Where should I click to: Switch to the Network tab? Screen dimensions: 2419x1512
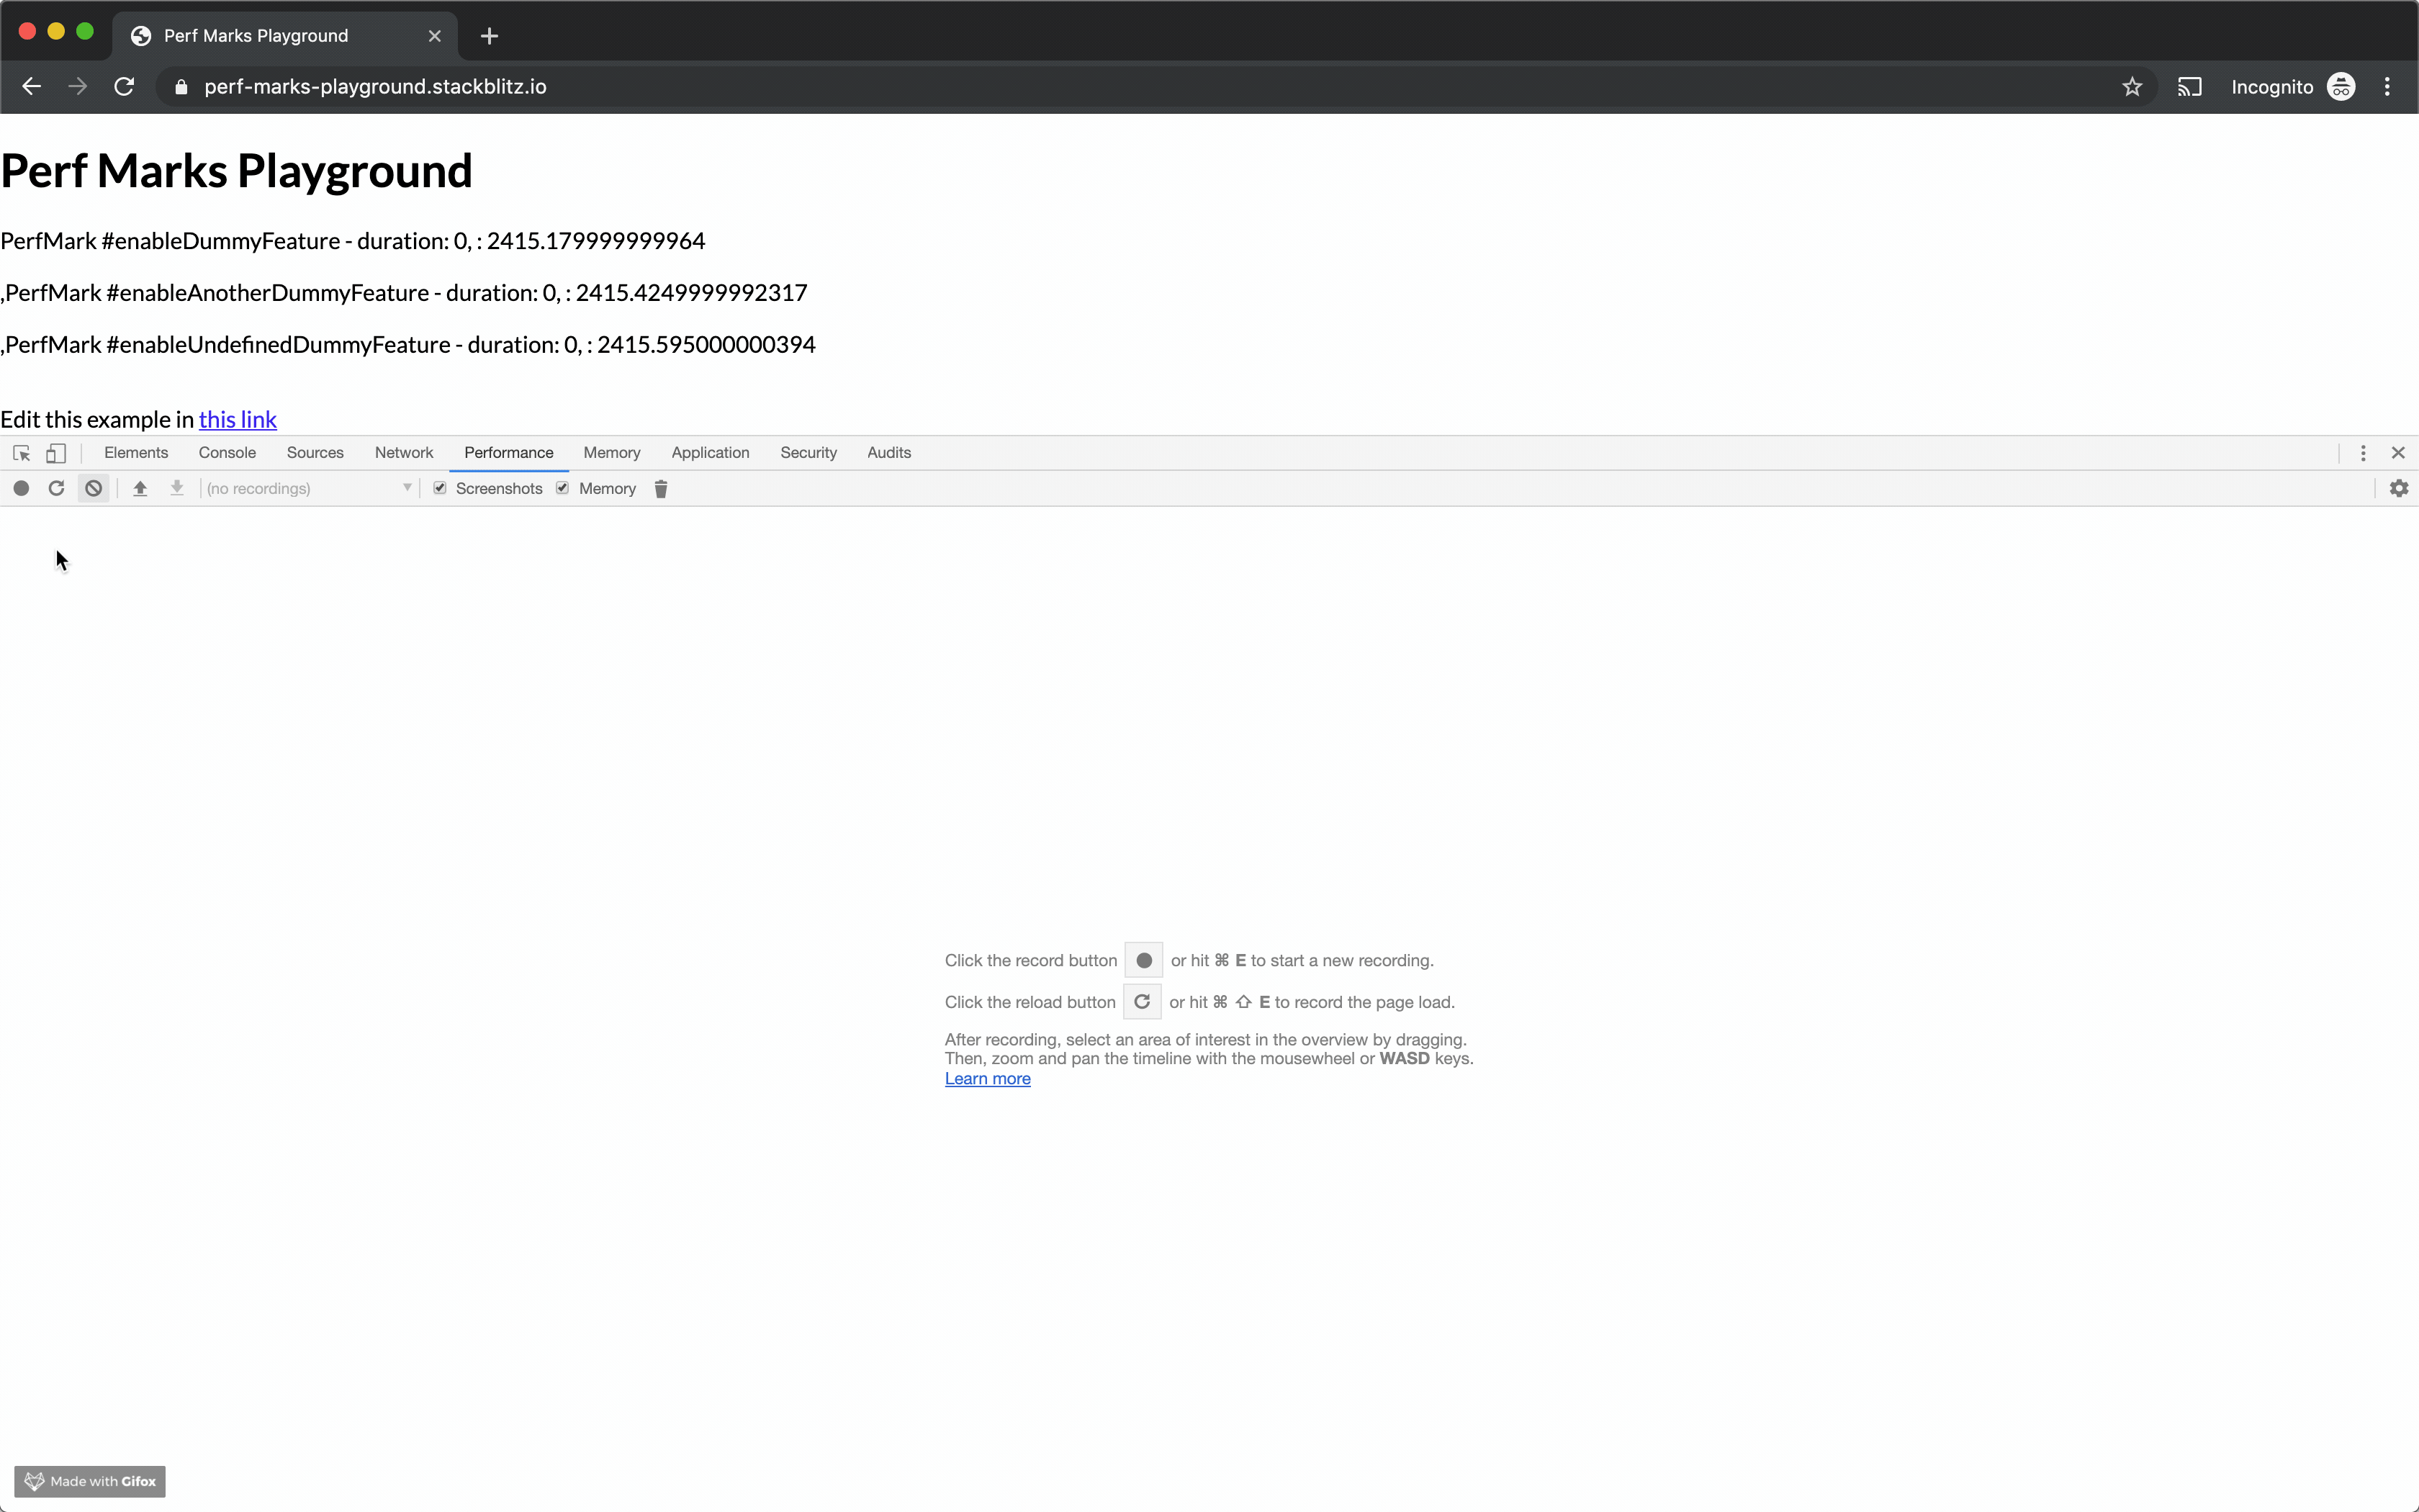404,453
